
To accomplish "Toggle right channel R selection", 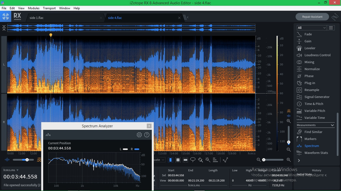I will tap(4, 122).
